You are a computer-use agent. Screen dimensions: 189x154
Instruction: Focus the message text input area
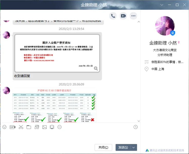(x=70, y=137)
